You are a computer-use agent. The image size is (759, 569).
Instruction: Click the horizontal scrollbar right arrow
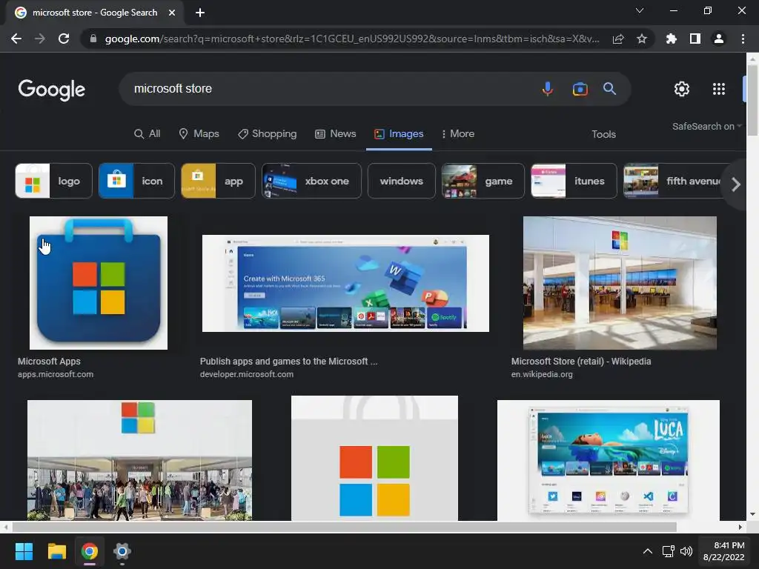tap(740, 527)
